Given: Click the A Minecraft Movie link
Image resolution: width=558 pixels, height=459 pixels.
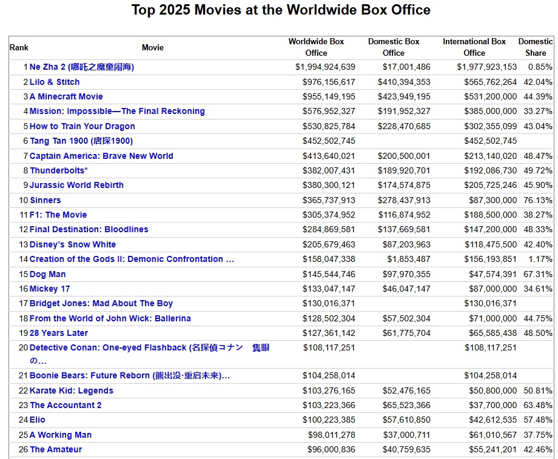Looking at the screenshot, I should coord(66,96).
